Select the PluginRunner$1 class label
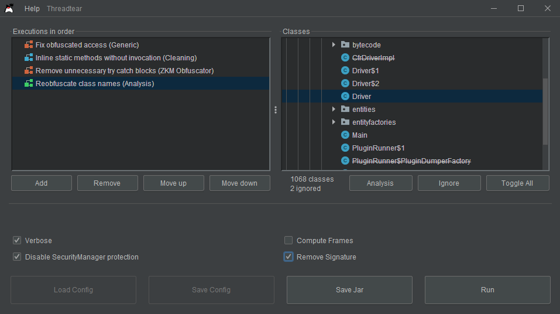Viewport: 560px width, 314px height. pyautogui.click(x=378, y=148)
